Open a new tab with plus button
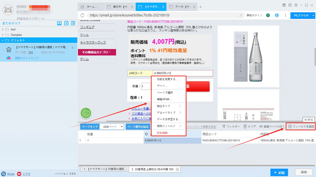316x177 pixels. point(201,7)
